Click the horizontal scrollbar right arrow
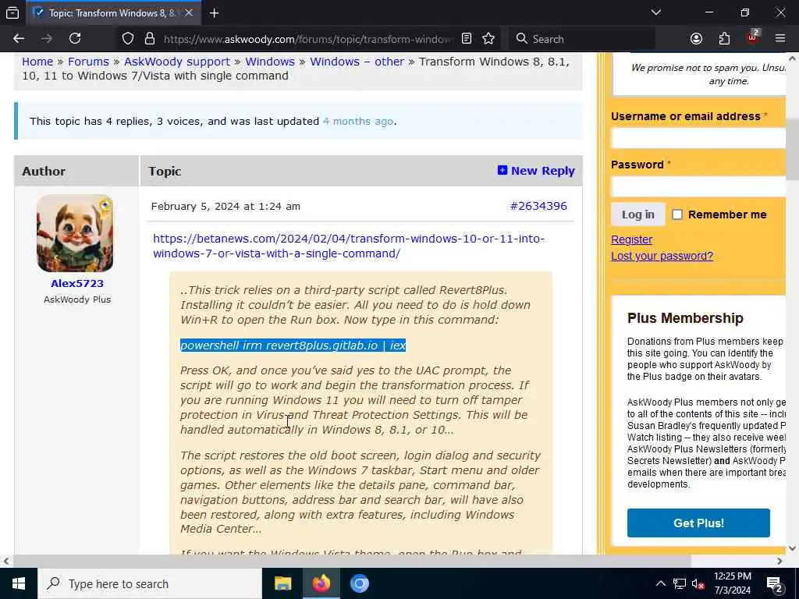This screenshot has width=799, height=599. [779, 561]
